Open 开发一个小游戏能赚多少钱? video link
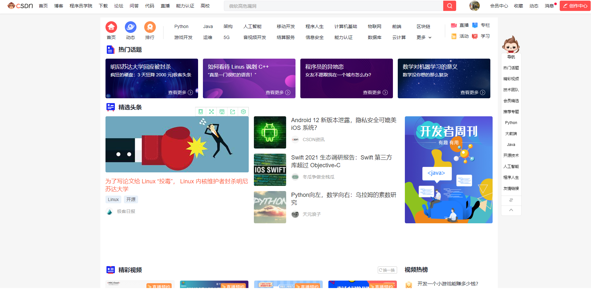 tap(448, 284)
